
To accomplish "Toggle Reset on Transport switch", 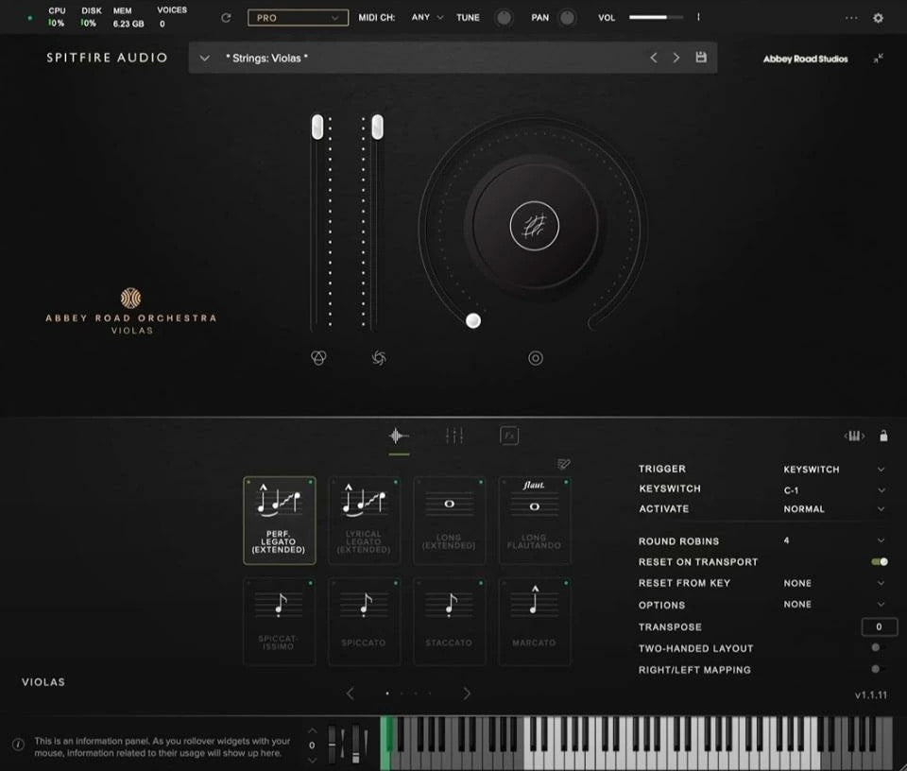I will tap(880, 562).
